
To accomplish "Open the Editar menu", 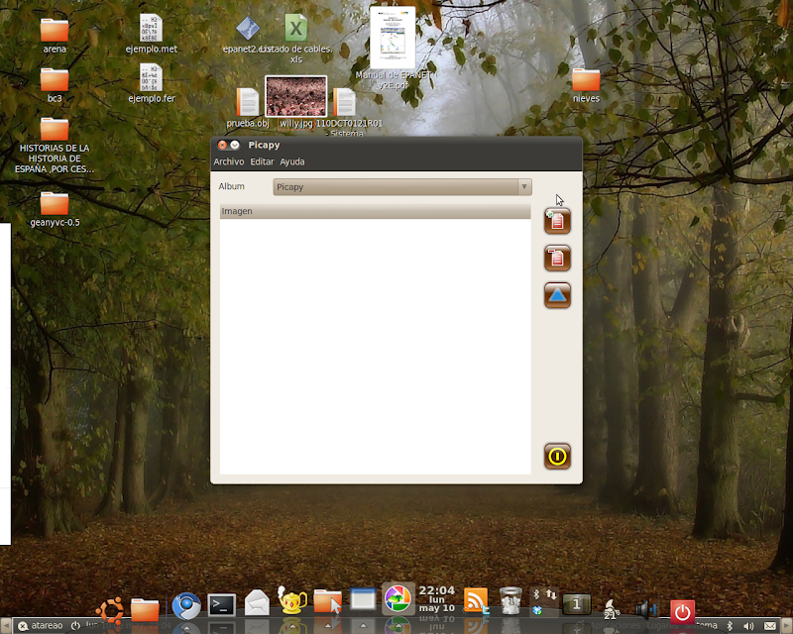I will click(x=262, y=161).
